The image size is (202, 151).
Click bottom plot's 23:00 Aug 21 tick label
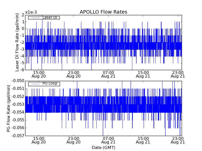pos(178,140)
